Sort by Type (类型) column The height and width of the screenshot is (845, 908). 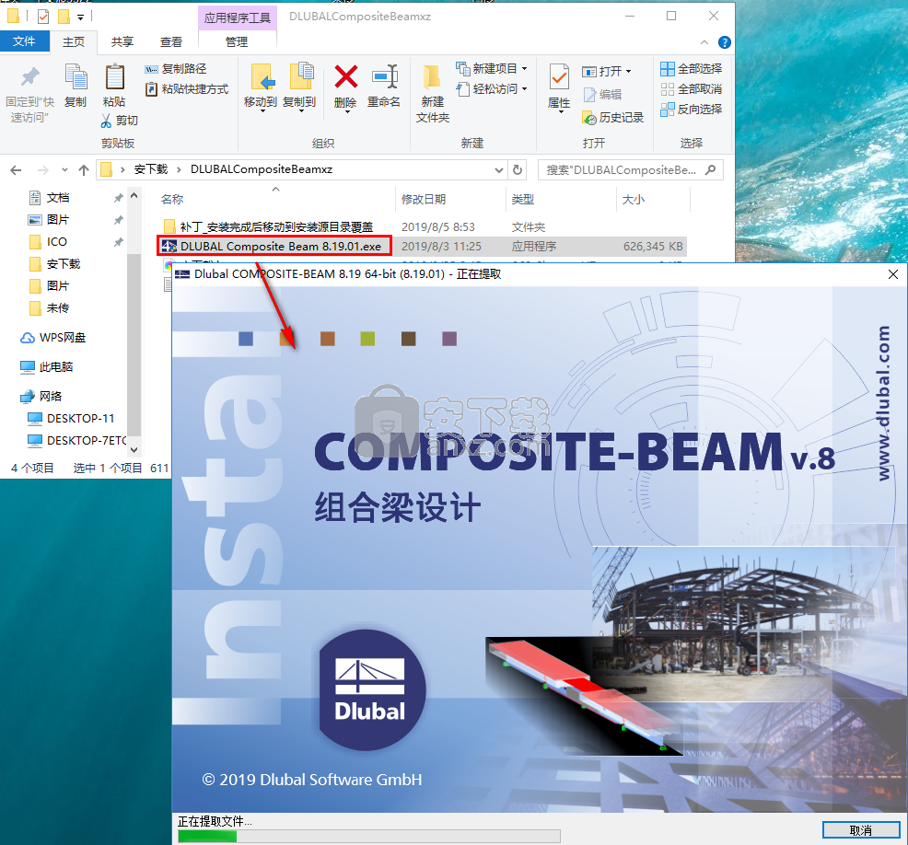pos(523,200)
